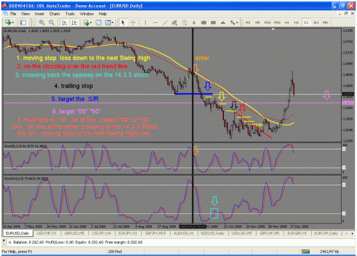The height and width of the screenshot is (256, 357).
Task: Select the Trendline drawing tool
Action: [x=165, y=22]
